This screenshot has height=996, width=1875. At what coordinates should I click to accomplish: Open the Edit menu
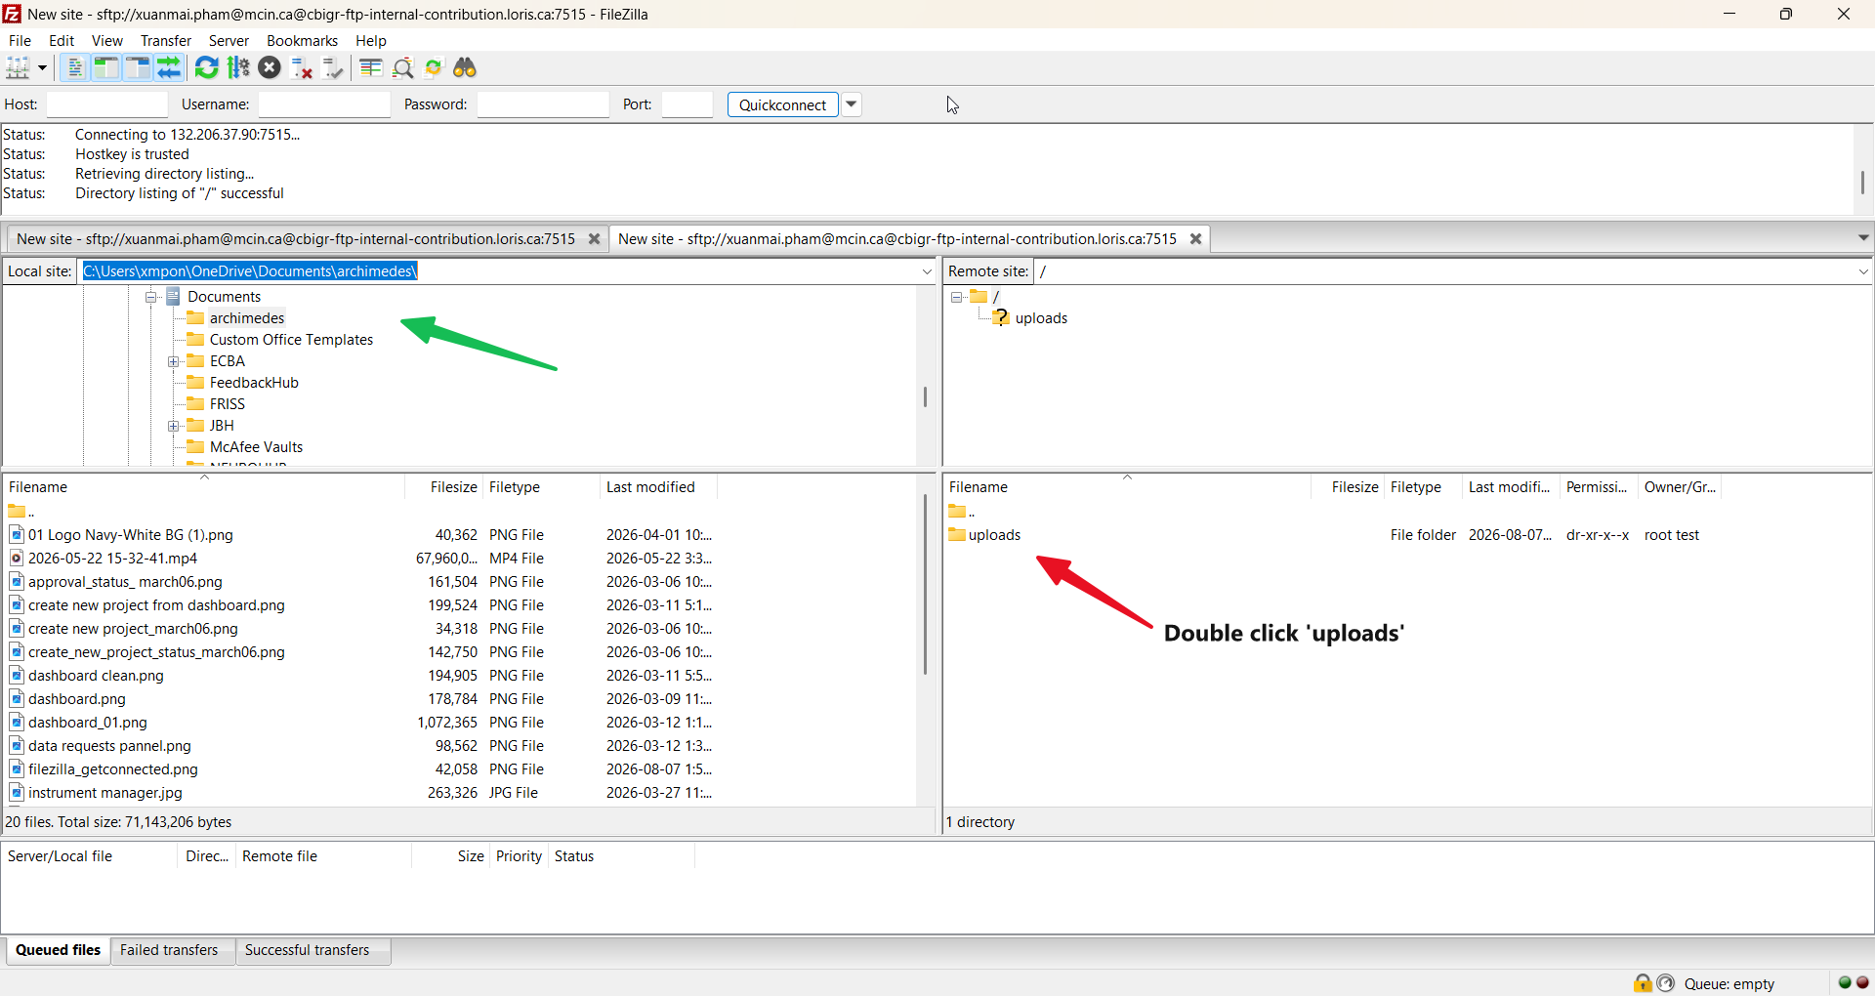(62, 40)
